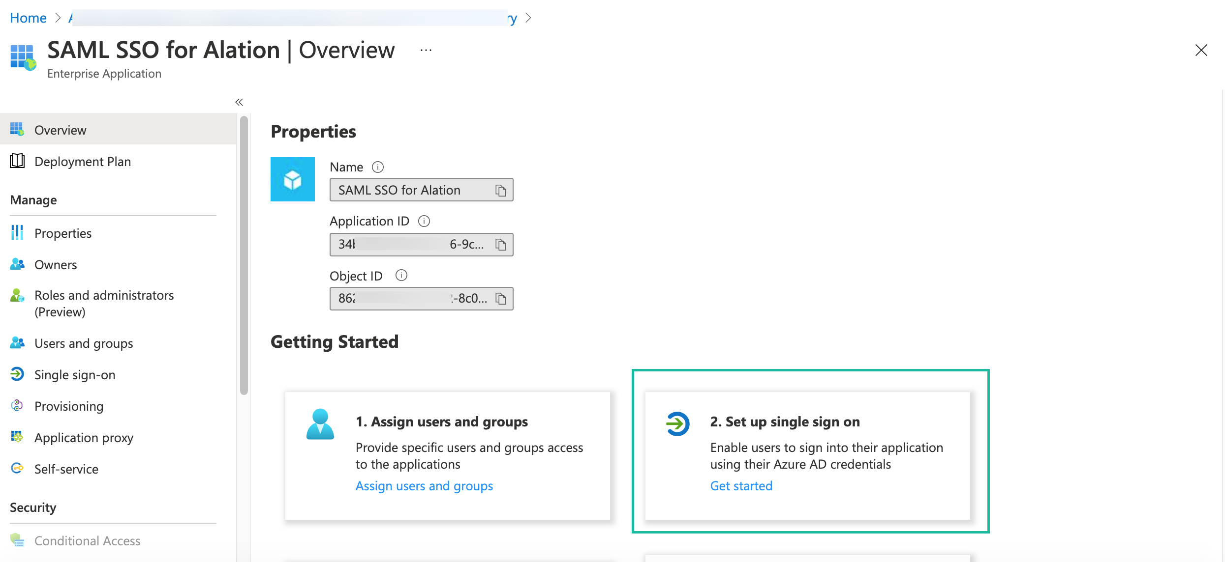Open the ellipsis more options menu
The height and width of the screenshot is (562, 1225).
[x=426, y=50]
